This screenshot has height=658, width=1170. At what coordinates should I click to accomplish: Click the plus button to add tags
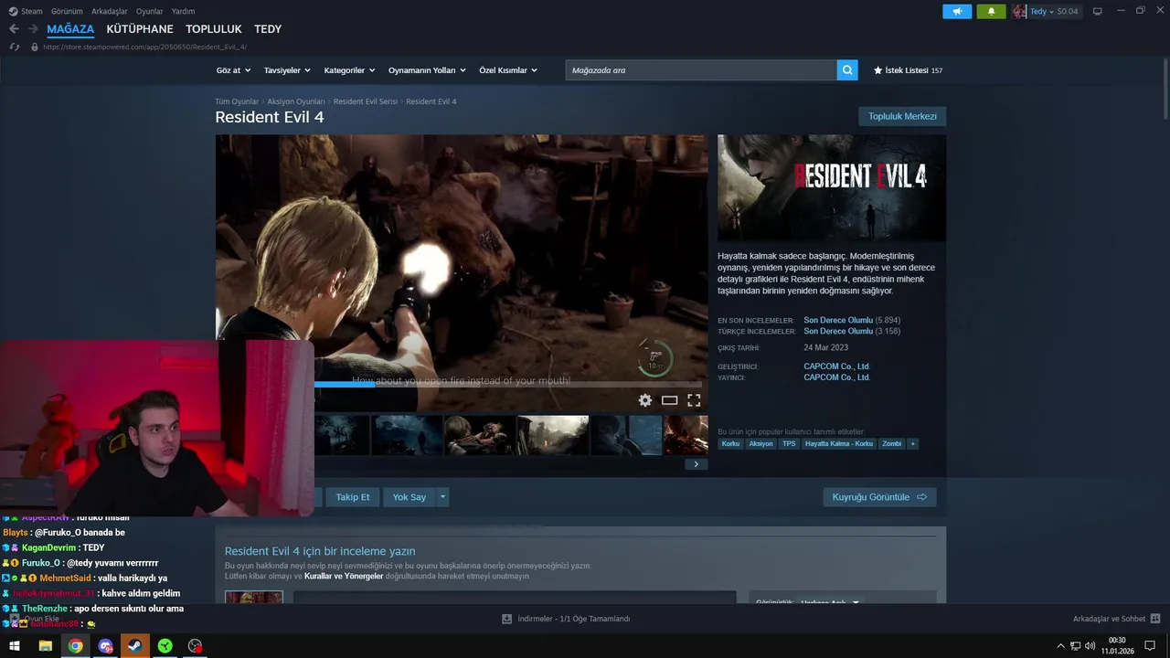point(912,443)
